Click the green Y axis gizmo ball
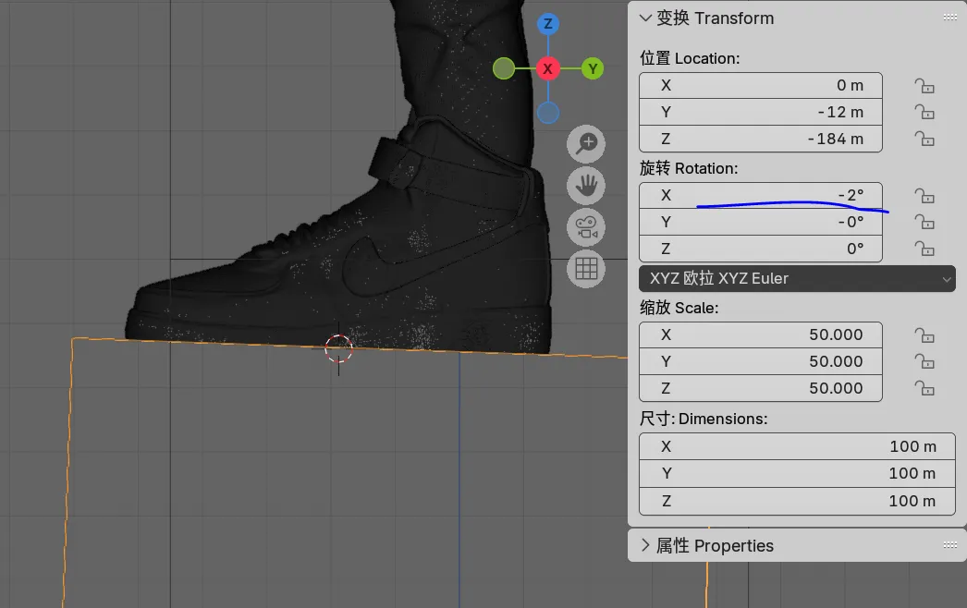 594,68
